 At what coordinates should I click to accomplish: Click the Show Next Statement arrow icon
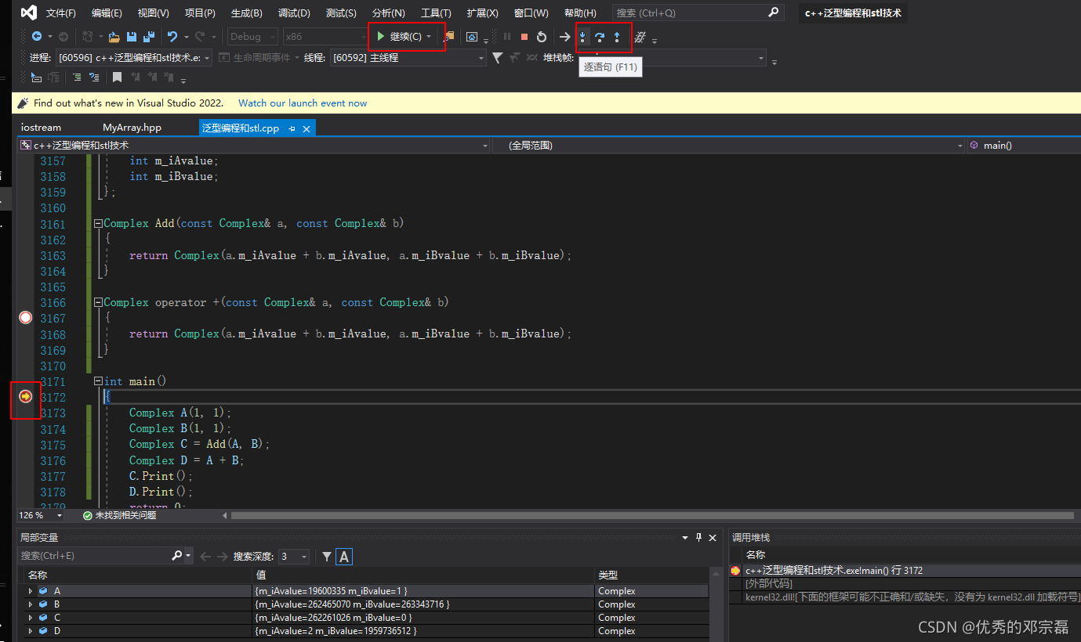564,37
